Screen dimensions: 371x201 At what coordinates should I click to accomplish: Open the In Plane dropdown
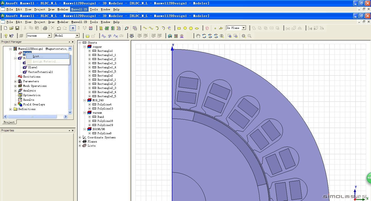[x=243, y=28]
